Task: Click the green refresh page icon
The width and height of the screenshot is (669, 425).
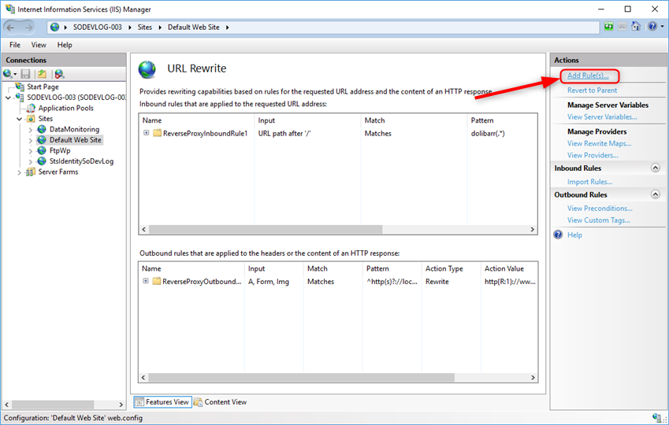Action: click(608, 27)
